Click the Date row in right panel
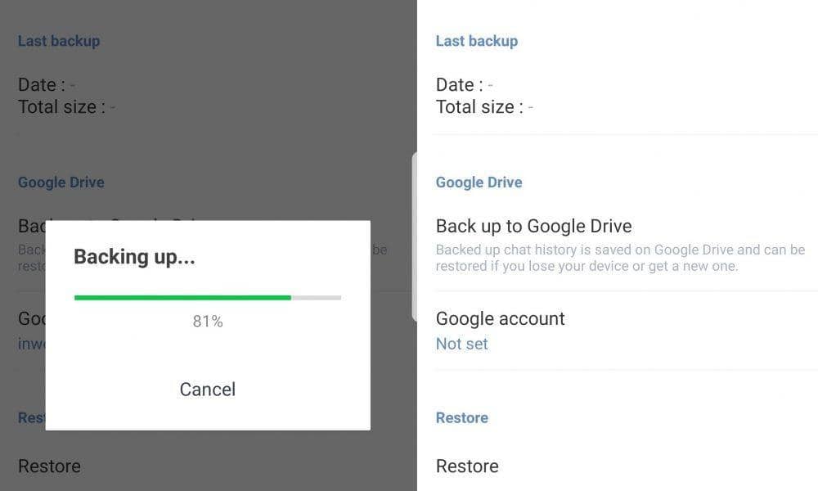This screenshot has width=818, height=491. (464, 85)
